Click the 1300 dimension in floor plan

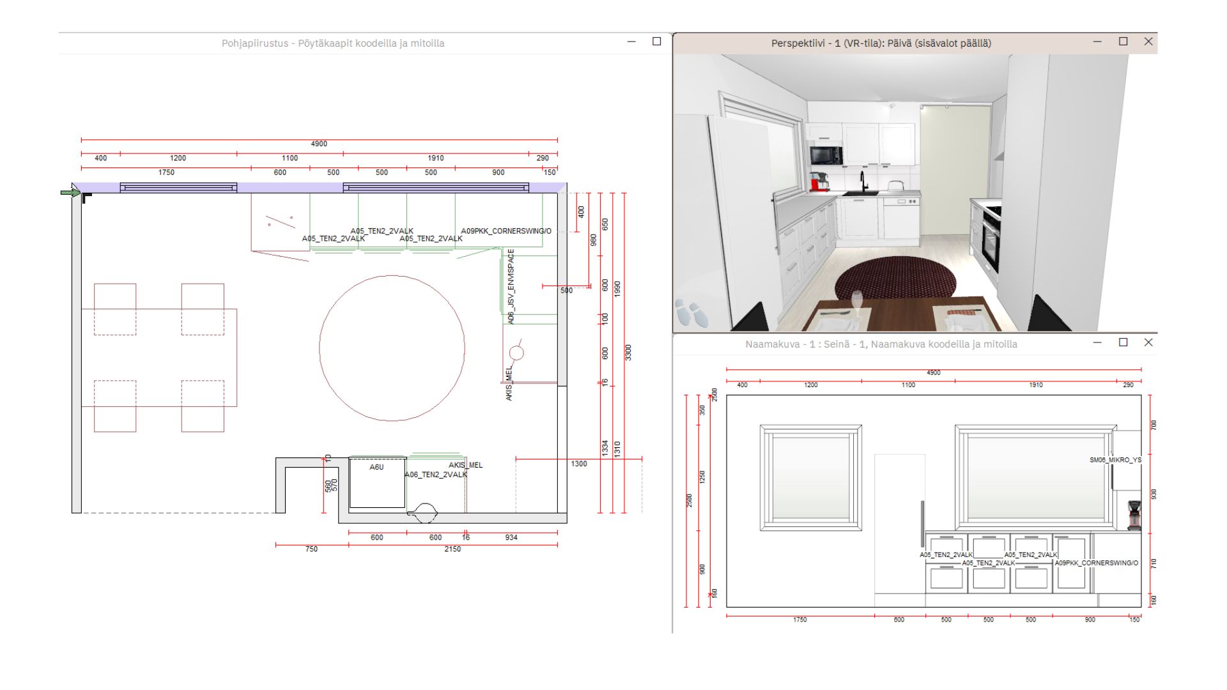[x=579, y=464]
